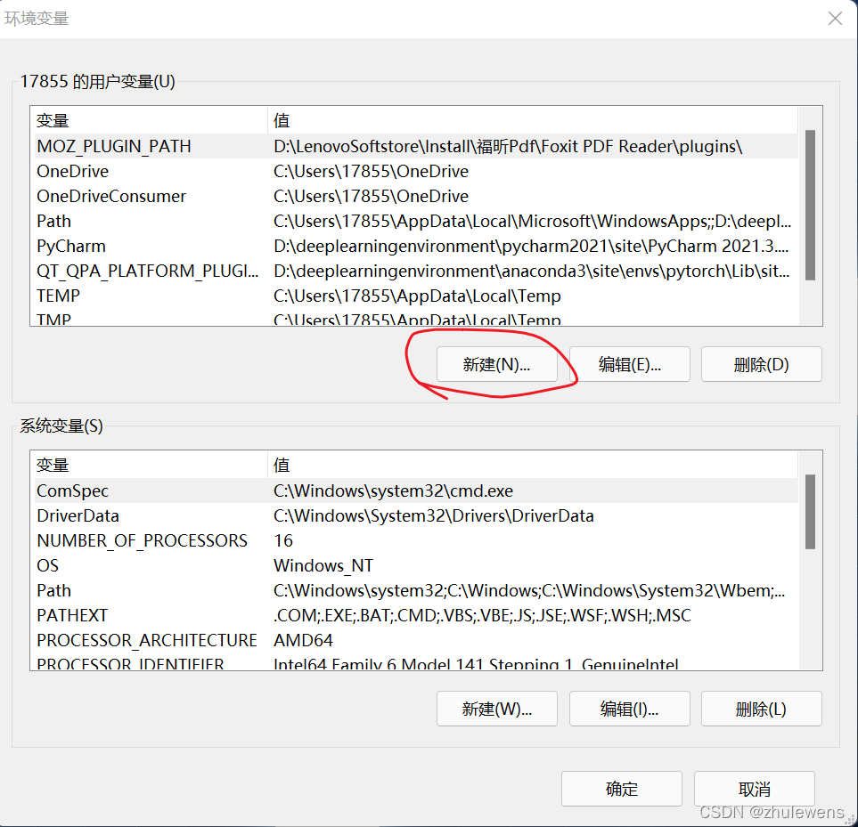Select the system Path variable with system32

click(416, 590)
